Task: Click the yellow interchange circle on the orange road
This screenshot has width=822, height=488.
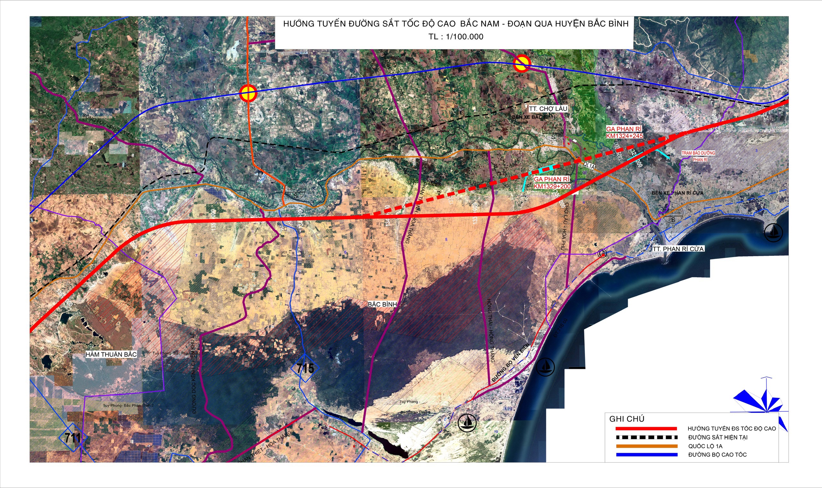Action: [248, 93]
